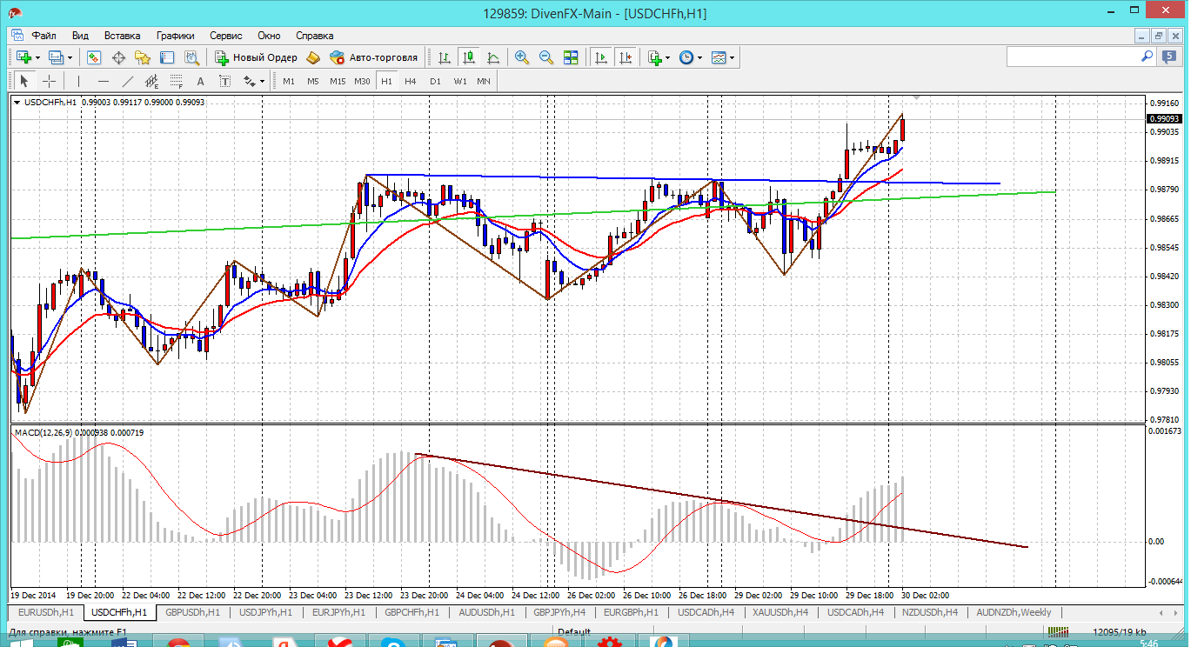Expand the Templates dropdown arrow

(x=732, y=57)
